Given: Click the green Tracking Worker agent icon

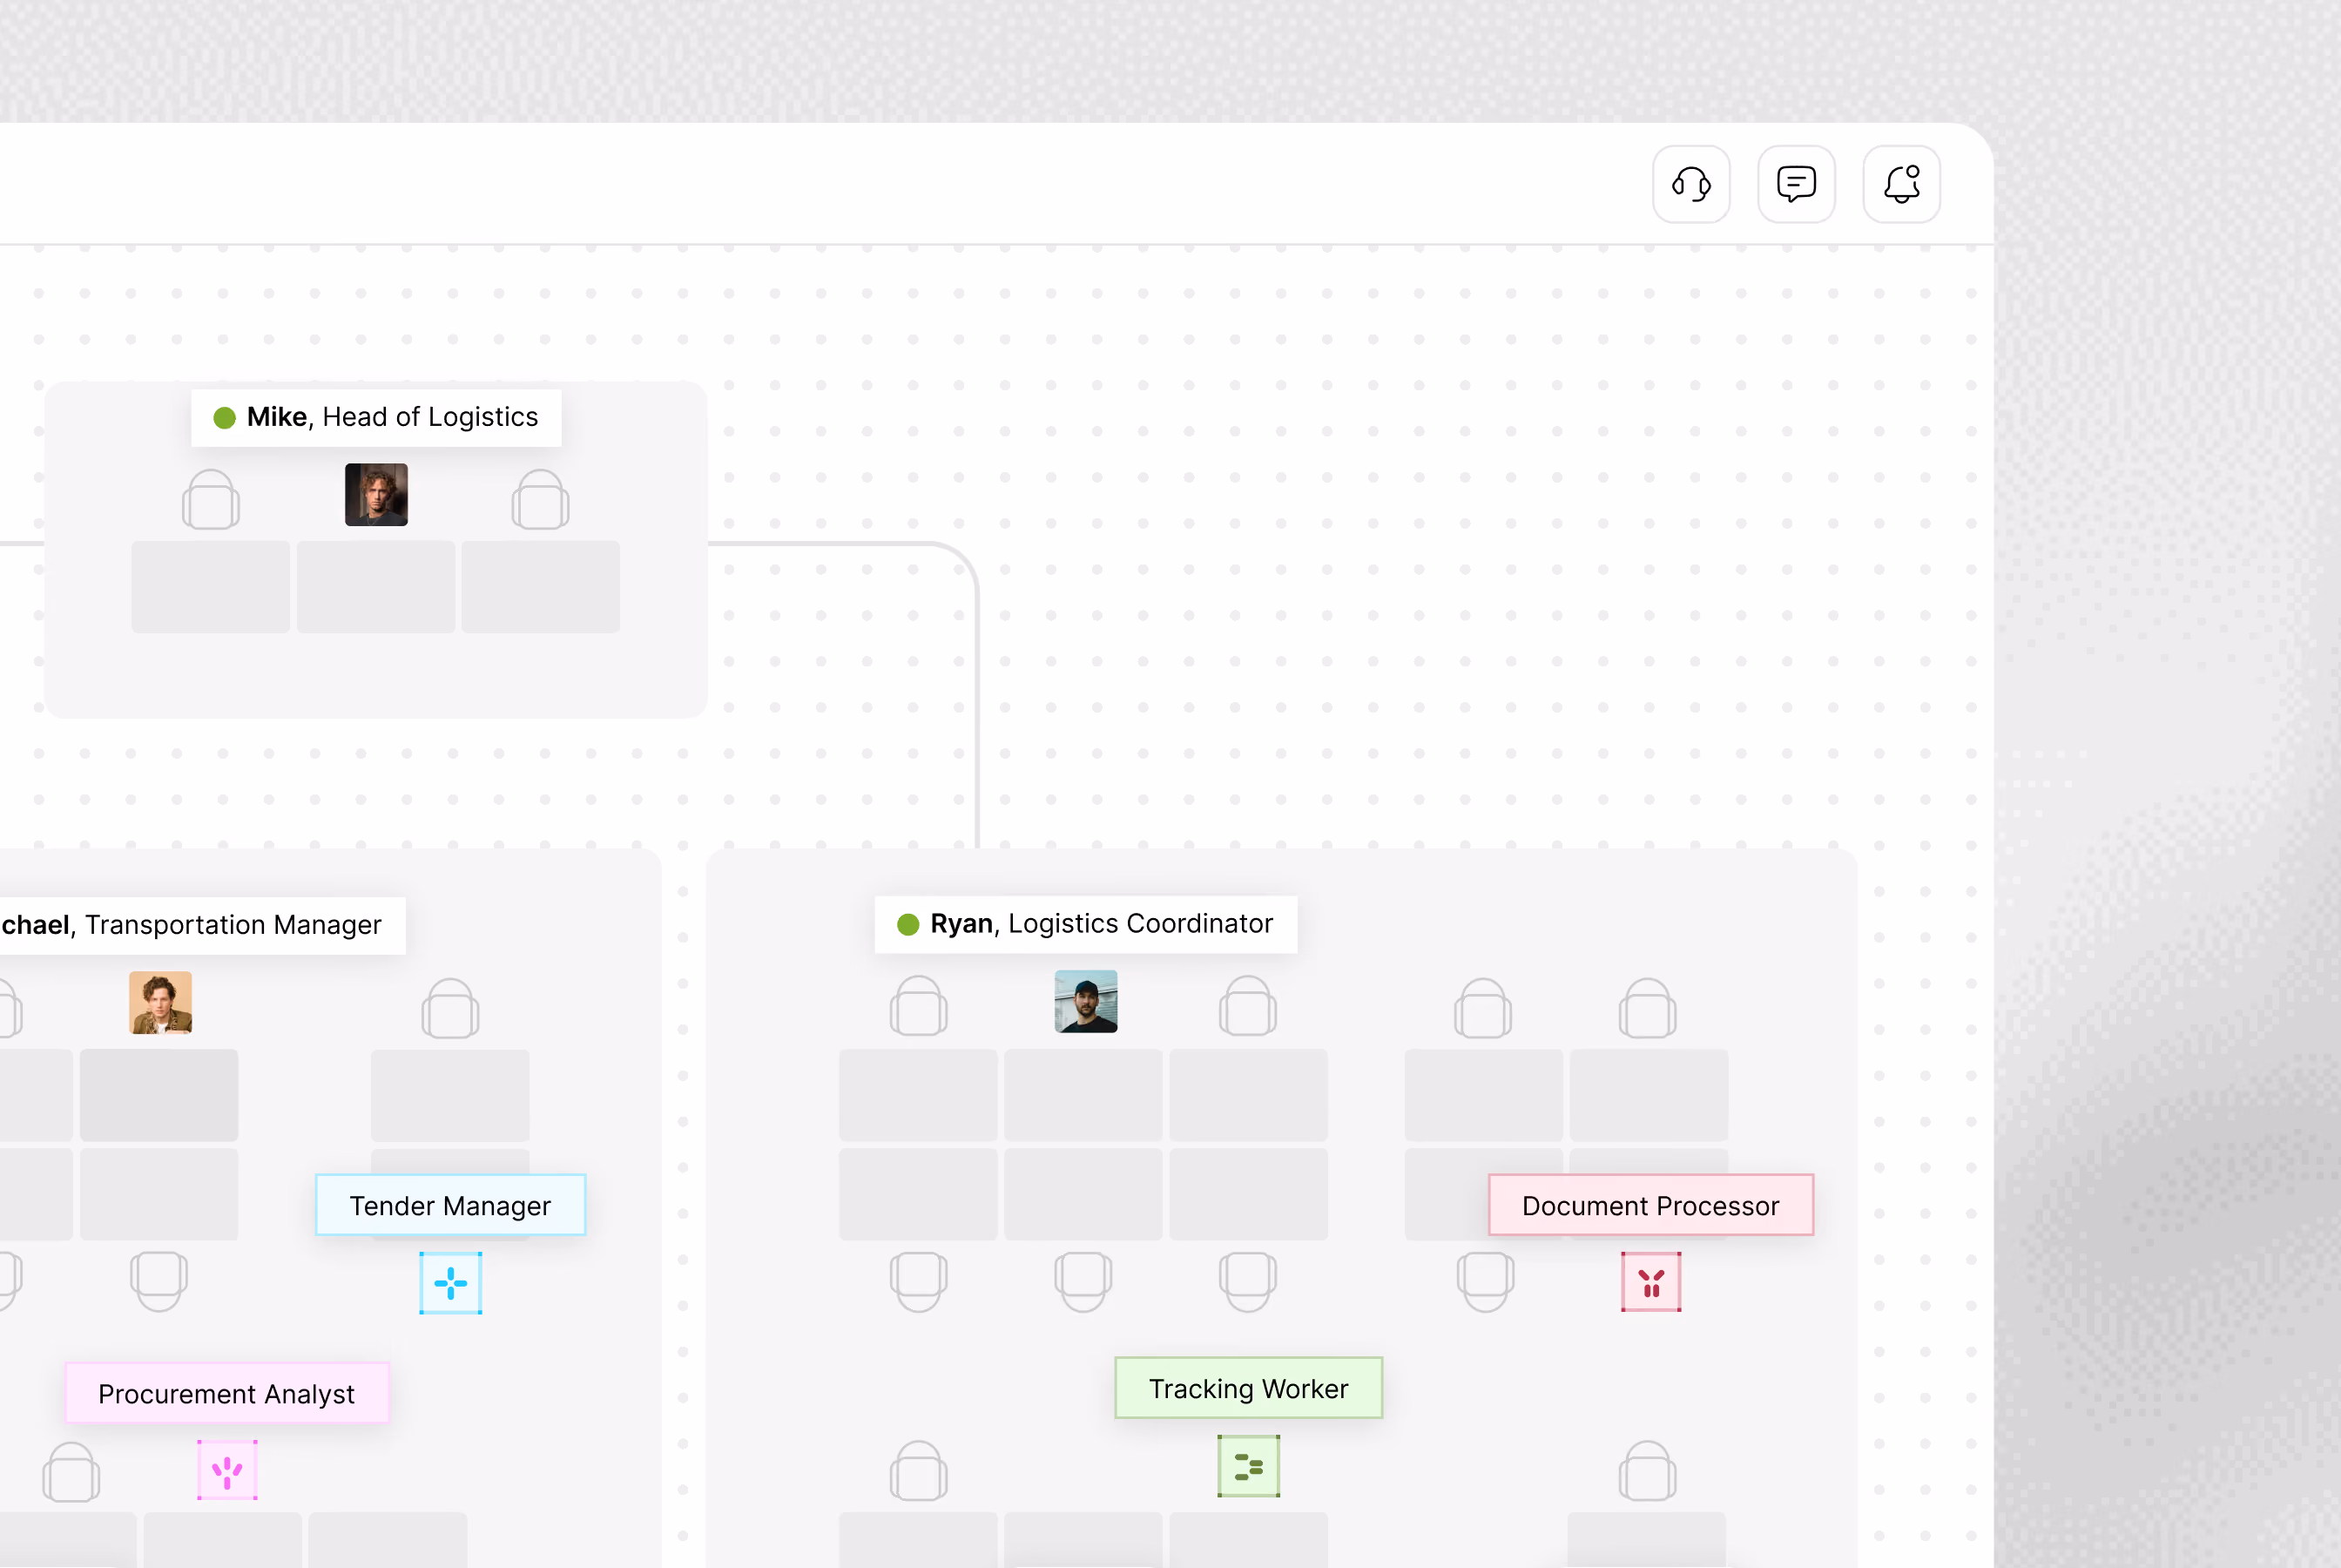Looking at the screenshot, I should (x=1249, y=1466).
